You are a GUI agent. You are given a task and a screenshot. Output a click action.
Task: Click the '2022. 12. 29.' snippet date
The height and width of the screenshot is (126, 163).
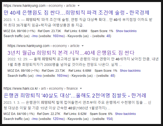point(18,59)
